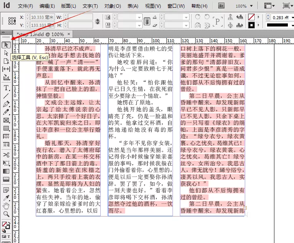Open the 编辑(E) menu
Image resolution: width=294 pixels, height=243 pixels.
(47, 6)
